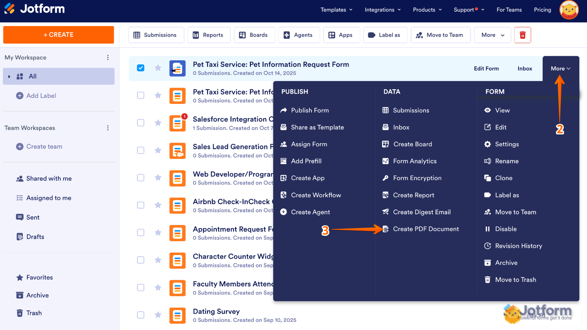Uncheck the Pet Taxi Service form checkbox
Viewport: 587px width, 330px height.
click(x=141, y=68)
